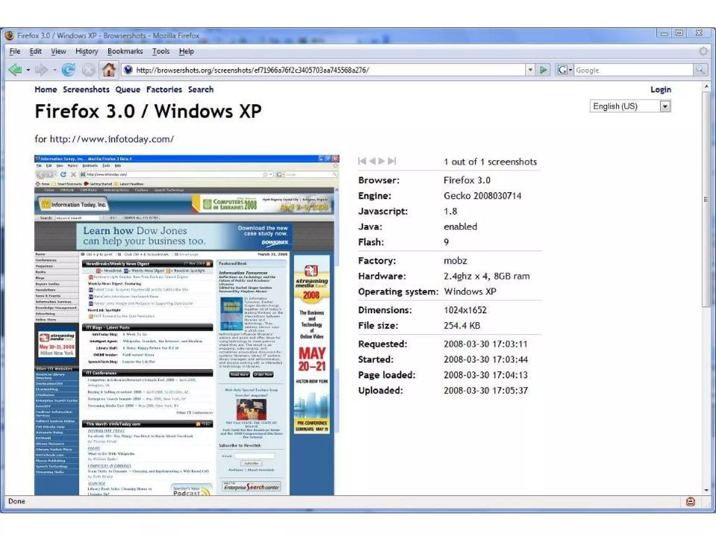Click the vertical page scrollbar thumb
Screen dimensions: 716x537
(707, 199)
